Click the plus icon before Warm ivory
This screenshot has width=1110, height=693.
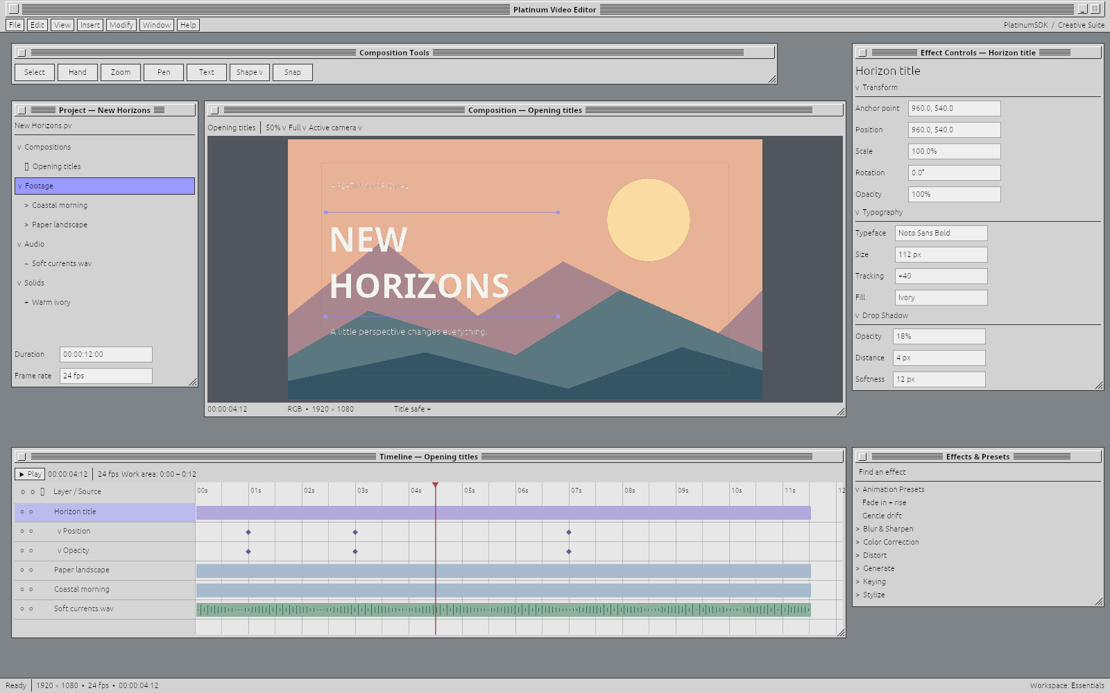[26, 303]
